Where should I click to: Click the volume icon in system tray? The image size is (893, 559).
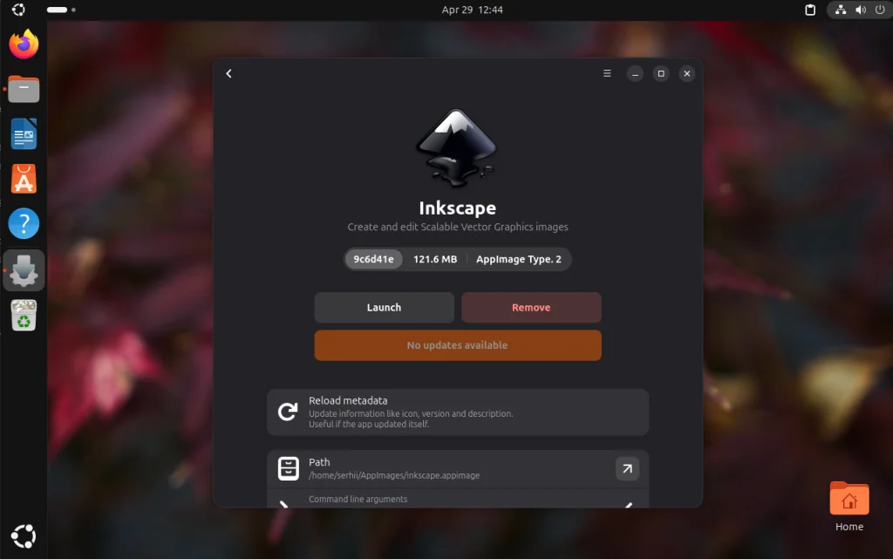pos(861,10)
